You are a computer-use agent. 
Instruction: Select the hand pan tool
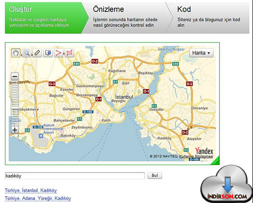click(16, 53)
